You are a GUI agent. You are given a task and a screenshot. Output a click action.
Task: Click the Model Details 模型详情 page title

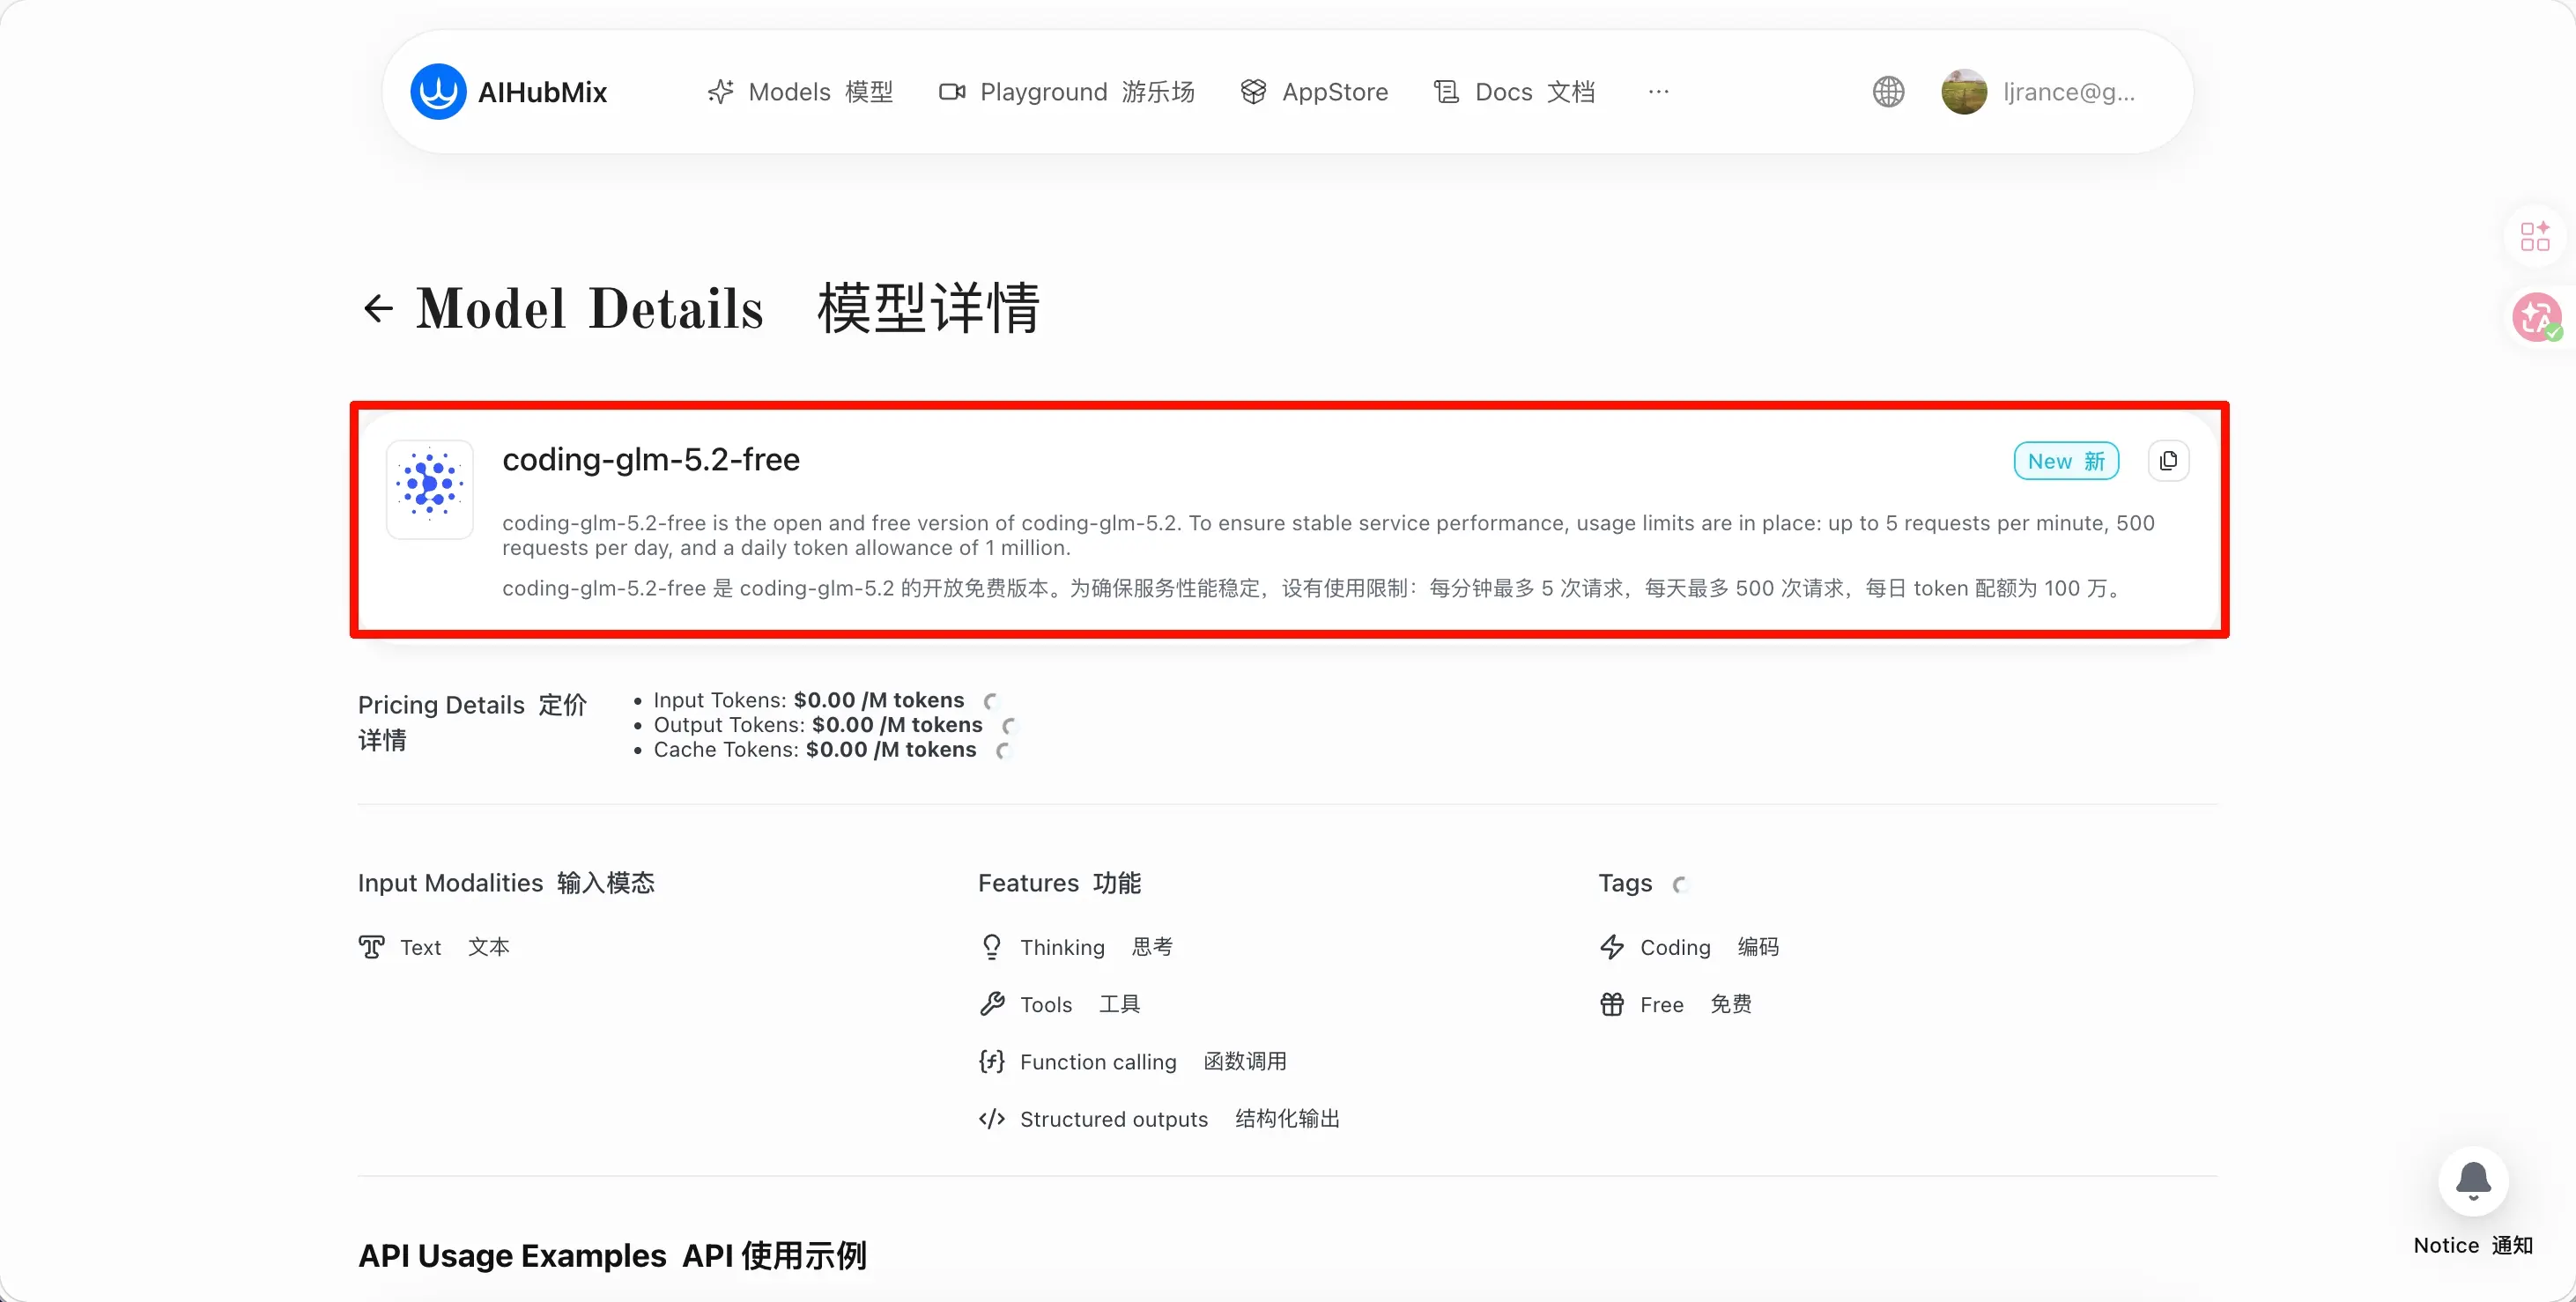(x=728, y=308)
